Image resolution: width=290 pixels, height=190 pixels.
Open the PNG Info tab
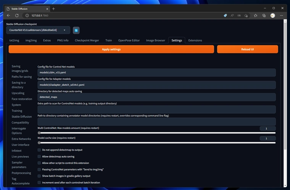click(63, 40)
